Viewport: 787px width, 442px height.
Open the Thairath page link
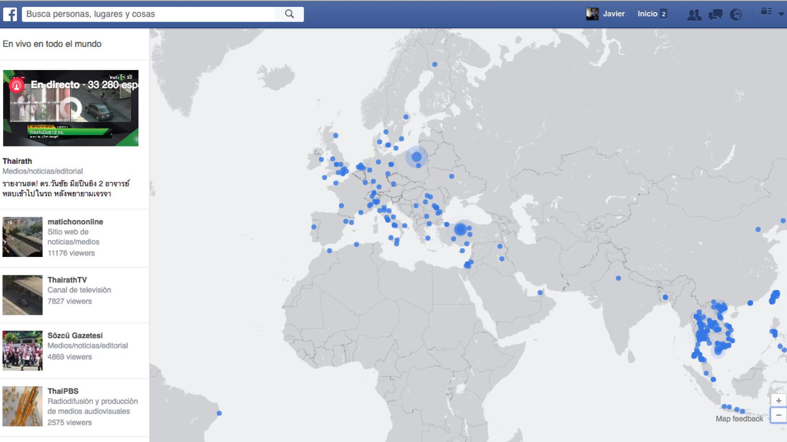[17, 161]
